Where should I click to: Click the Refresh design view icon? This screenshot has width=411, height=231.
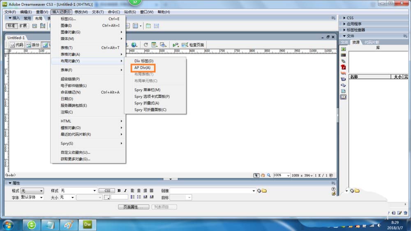[x=145, y=45]
